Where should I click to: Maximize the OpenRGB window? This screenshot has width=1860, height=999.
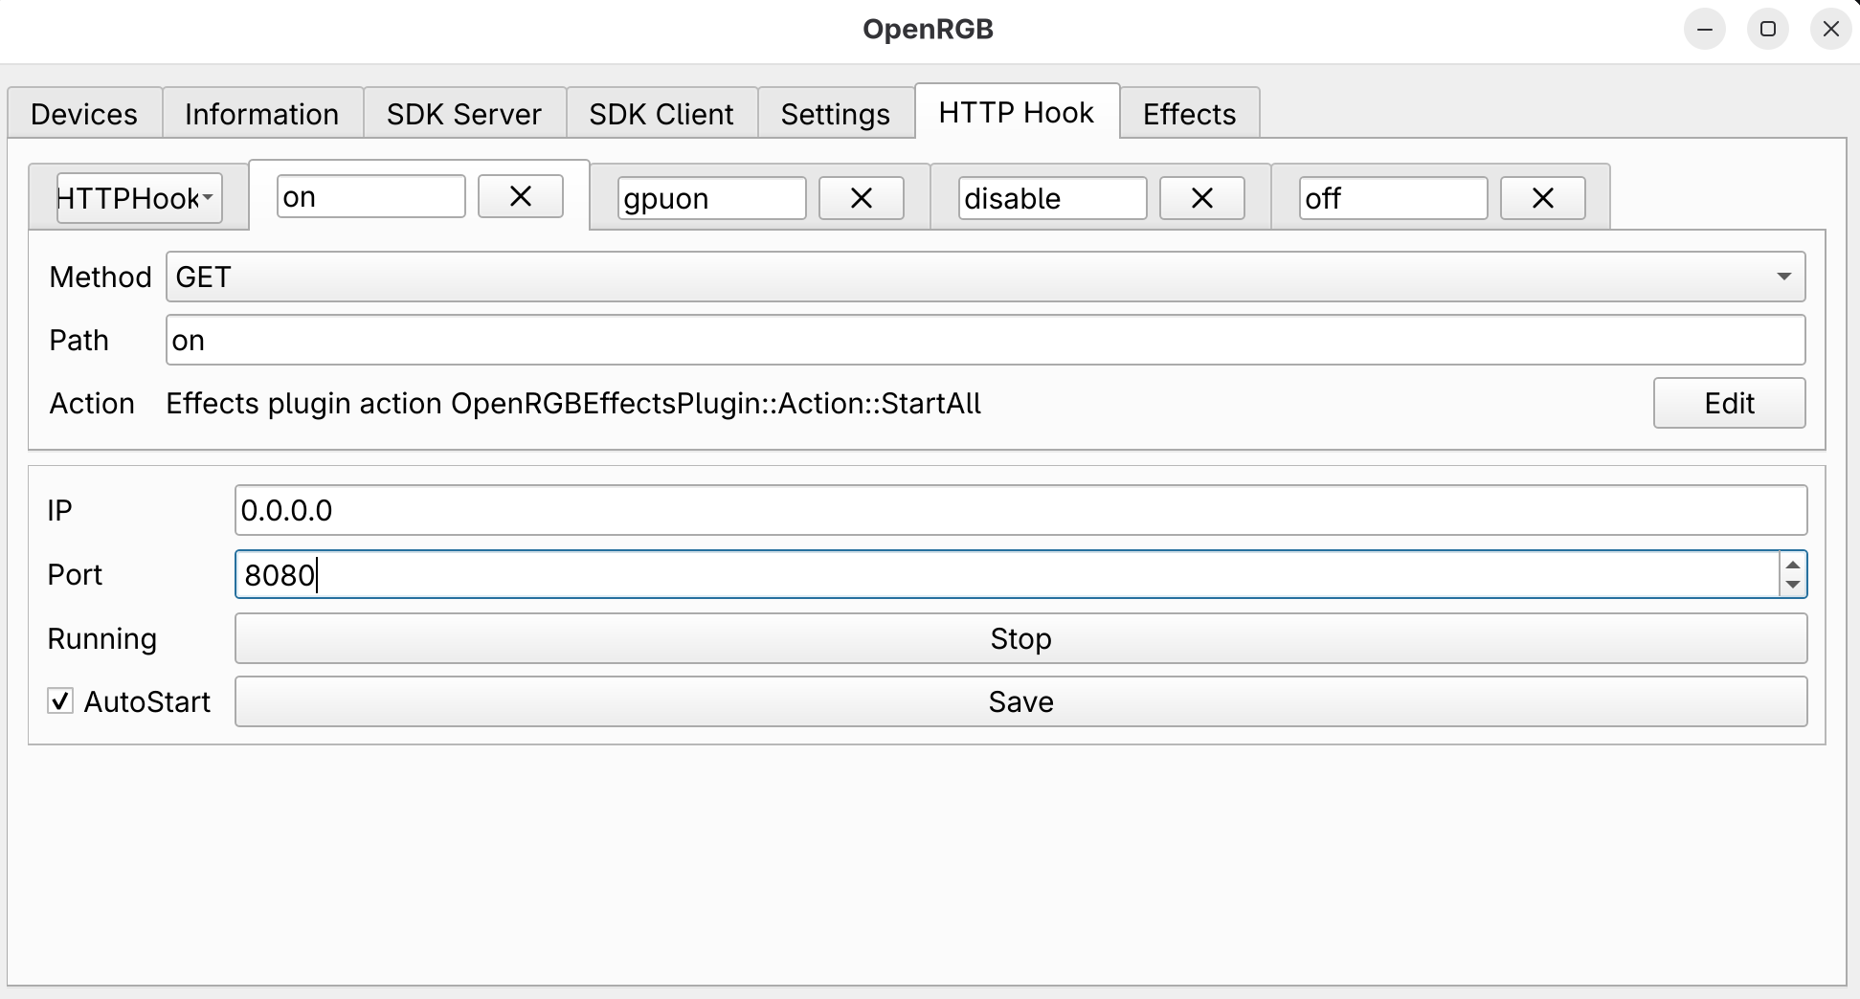tap(1767, 29)
